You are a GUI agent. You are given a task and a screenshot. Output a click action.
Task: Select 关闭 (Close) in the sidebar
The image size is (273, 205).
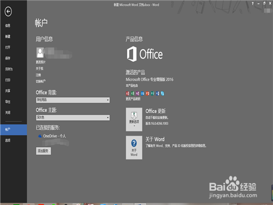[x=8, y=113]
